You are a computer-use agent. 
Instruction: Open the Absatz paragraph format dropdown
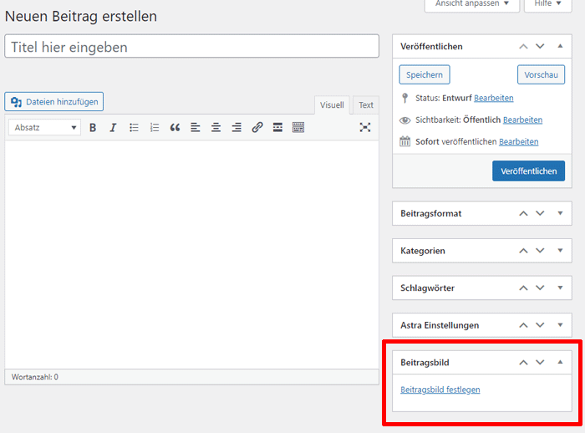click(x=45, y=128)
